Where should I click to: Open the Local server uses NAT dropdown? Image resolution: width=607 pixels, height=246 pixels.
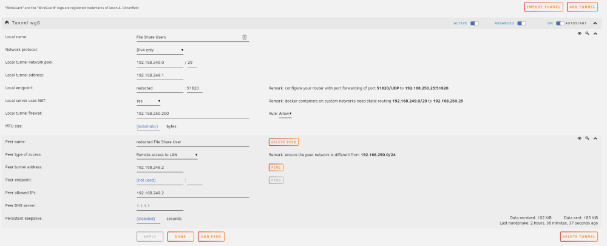[x=148, y=101]
